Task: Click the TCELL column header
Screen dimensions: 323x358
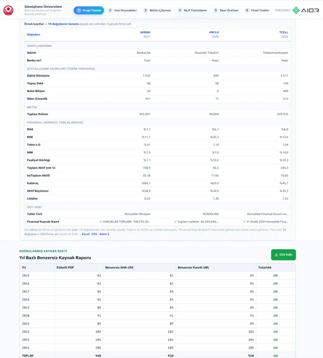Action: [x=284, y=32]
